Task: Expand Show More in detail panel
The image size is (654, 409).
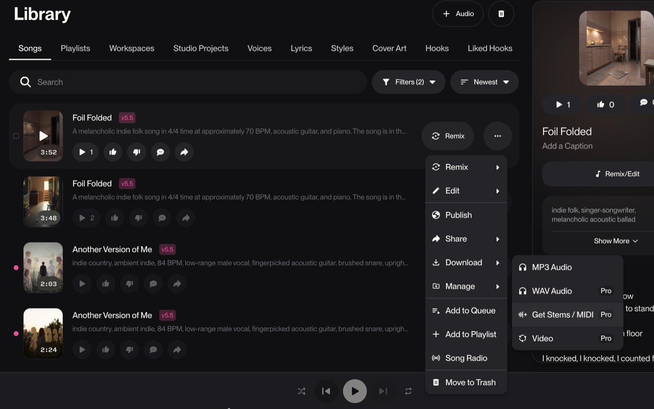Action: pos(616,241)
